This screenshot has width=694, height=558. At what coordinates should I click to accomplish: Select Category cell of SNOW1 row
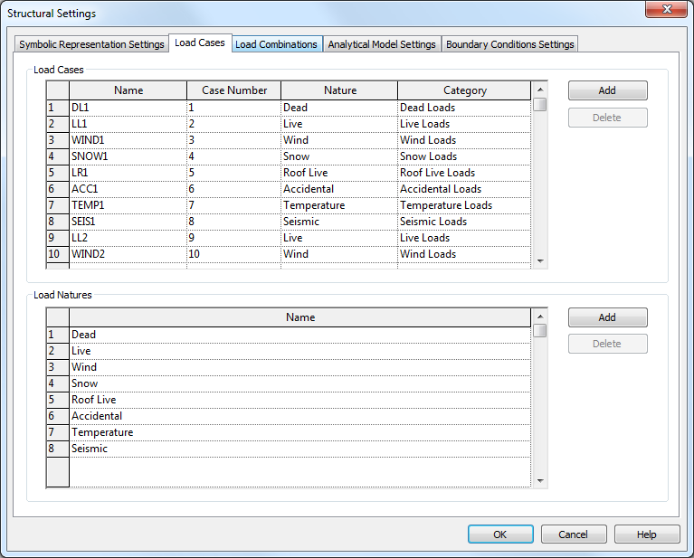pos(463,156)
